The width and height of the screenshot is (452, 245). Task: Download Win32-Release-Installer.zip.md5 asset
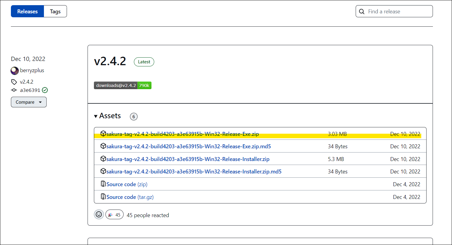[x=194, y=172]
